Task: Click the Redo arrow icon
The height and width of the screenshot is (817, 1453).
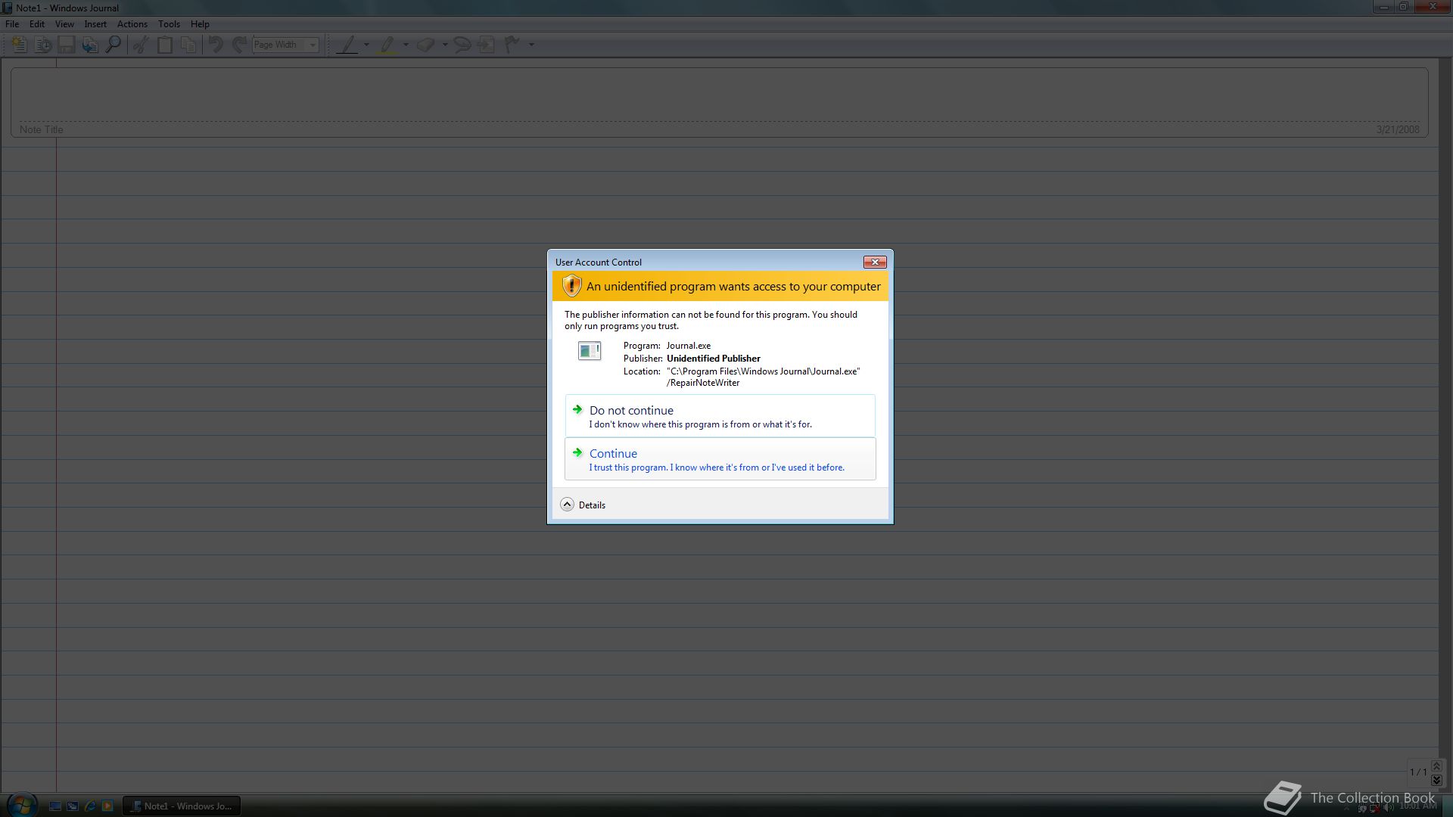Action: (239, 45)
